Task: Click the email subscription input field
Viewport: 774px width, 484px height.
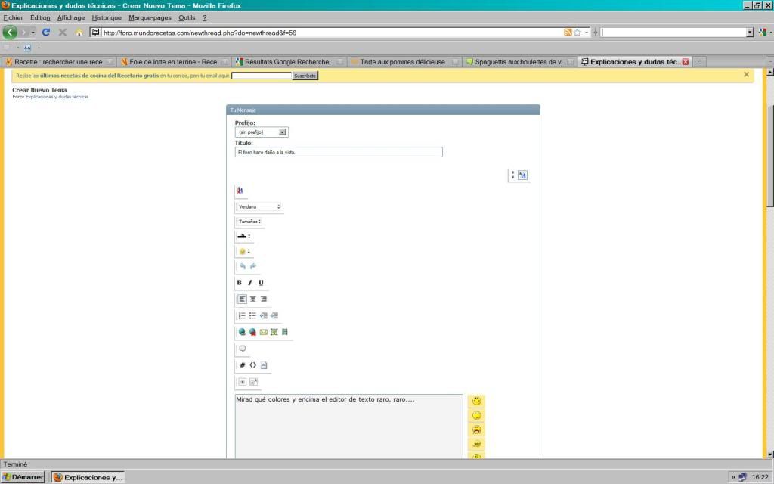Action: pyautogui.click(x=261, y=76)
